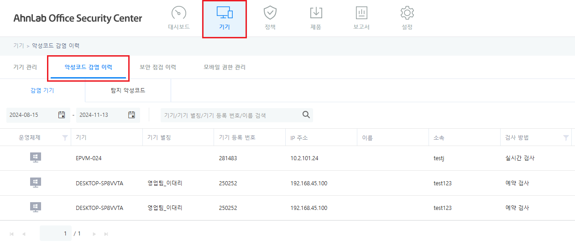This screenshot has height=251, width=575.
Task: Open the 정책 policy shield icon
Action: click(x=270, y=13)
